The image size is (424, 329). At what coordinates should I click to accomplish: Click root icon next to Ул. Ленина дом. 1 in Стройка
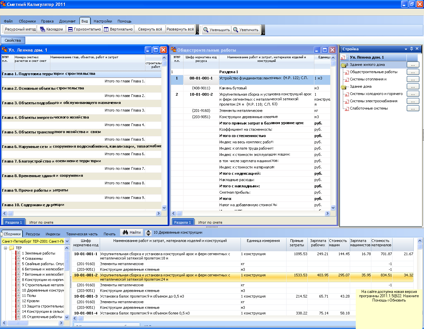click(x=344, y=57)
